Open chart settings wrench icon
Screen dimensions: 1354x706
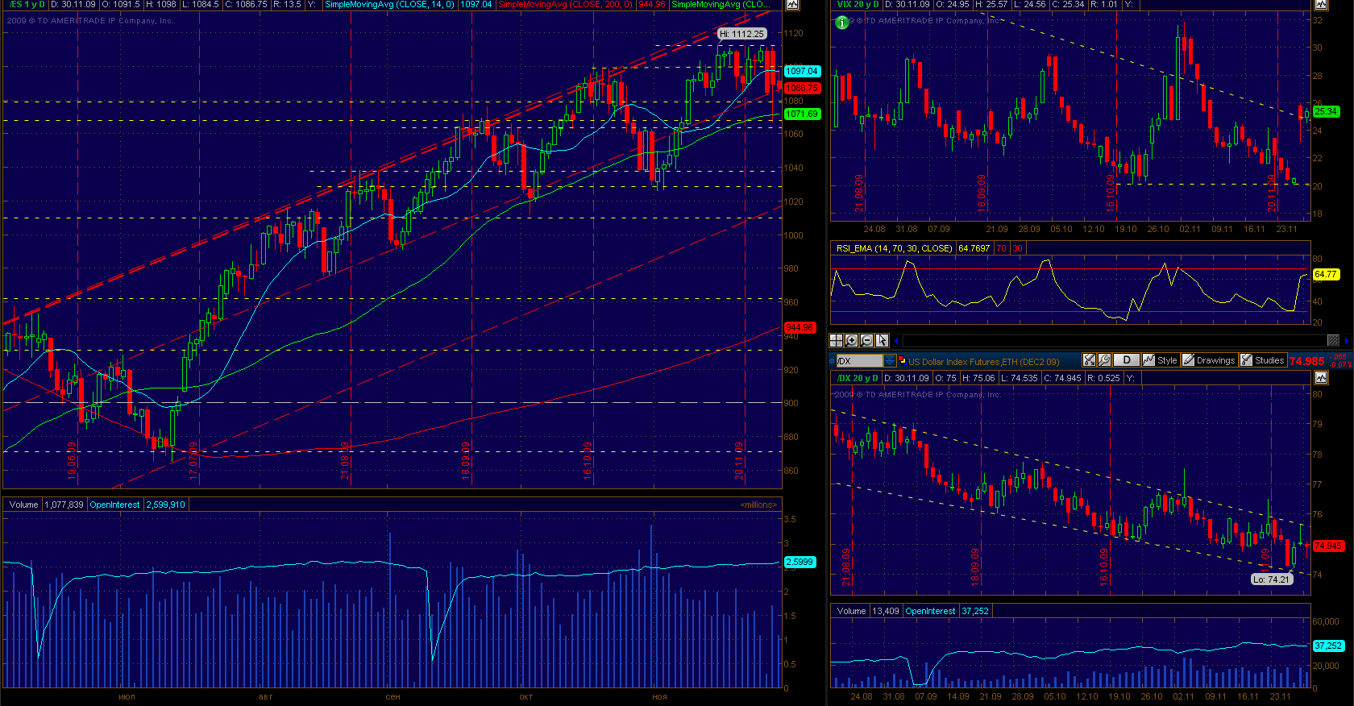pyautogui.click(x=1104, y=360)
